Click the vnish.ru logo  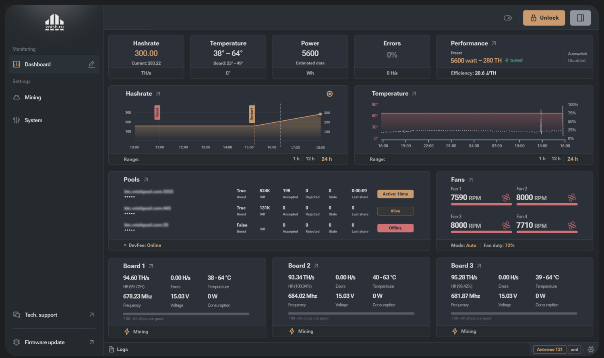coord(54,23)
